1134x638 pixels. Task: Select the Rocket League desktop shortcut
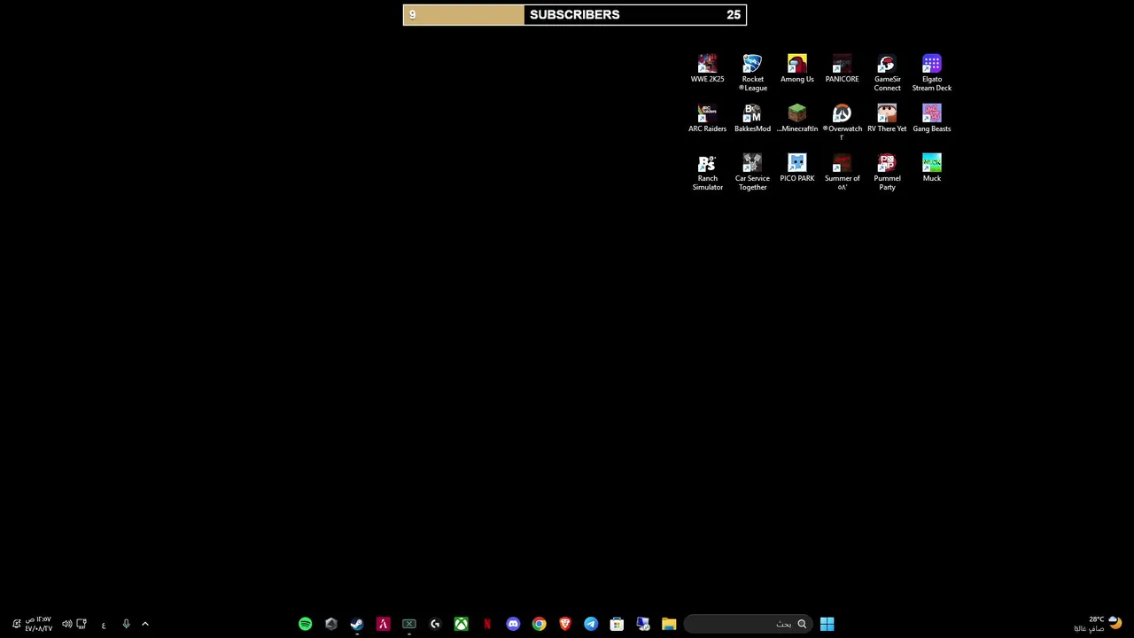tap(752, 73)
